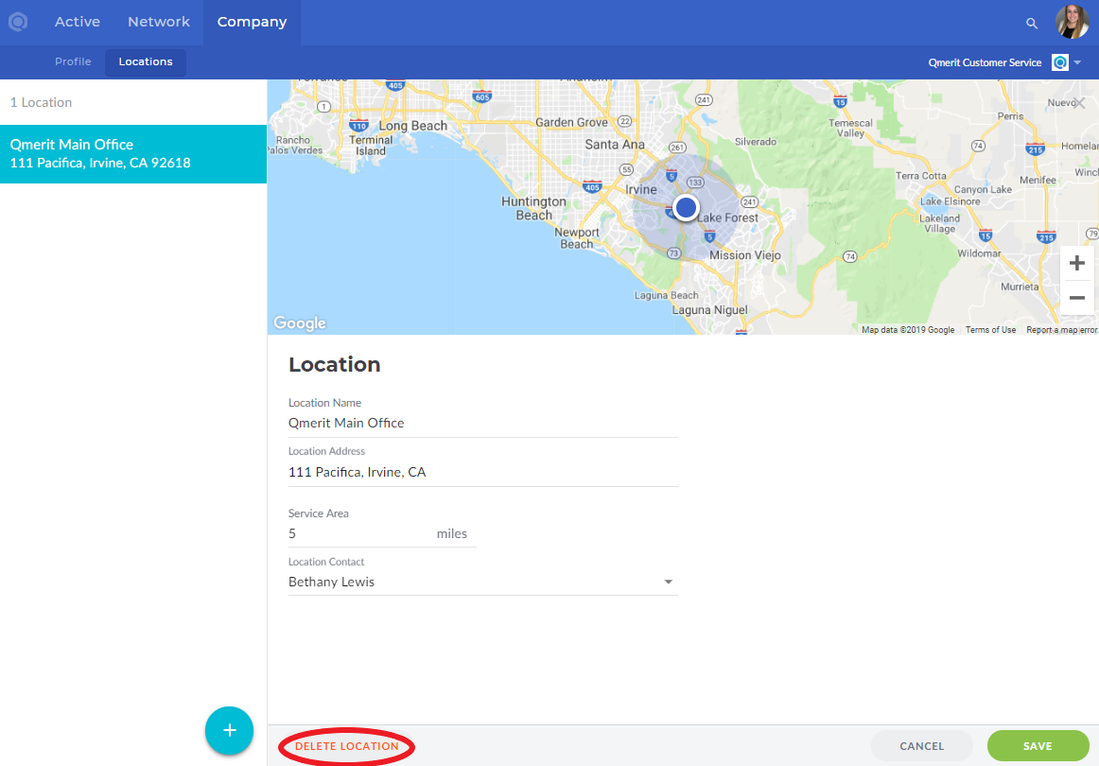
Task: Zoom out on the map
Action: (1076, 298)
